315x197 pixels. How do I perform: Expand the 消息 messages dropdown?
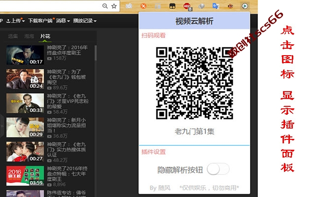coord(63,21)
